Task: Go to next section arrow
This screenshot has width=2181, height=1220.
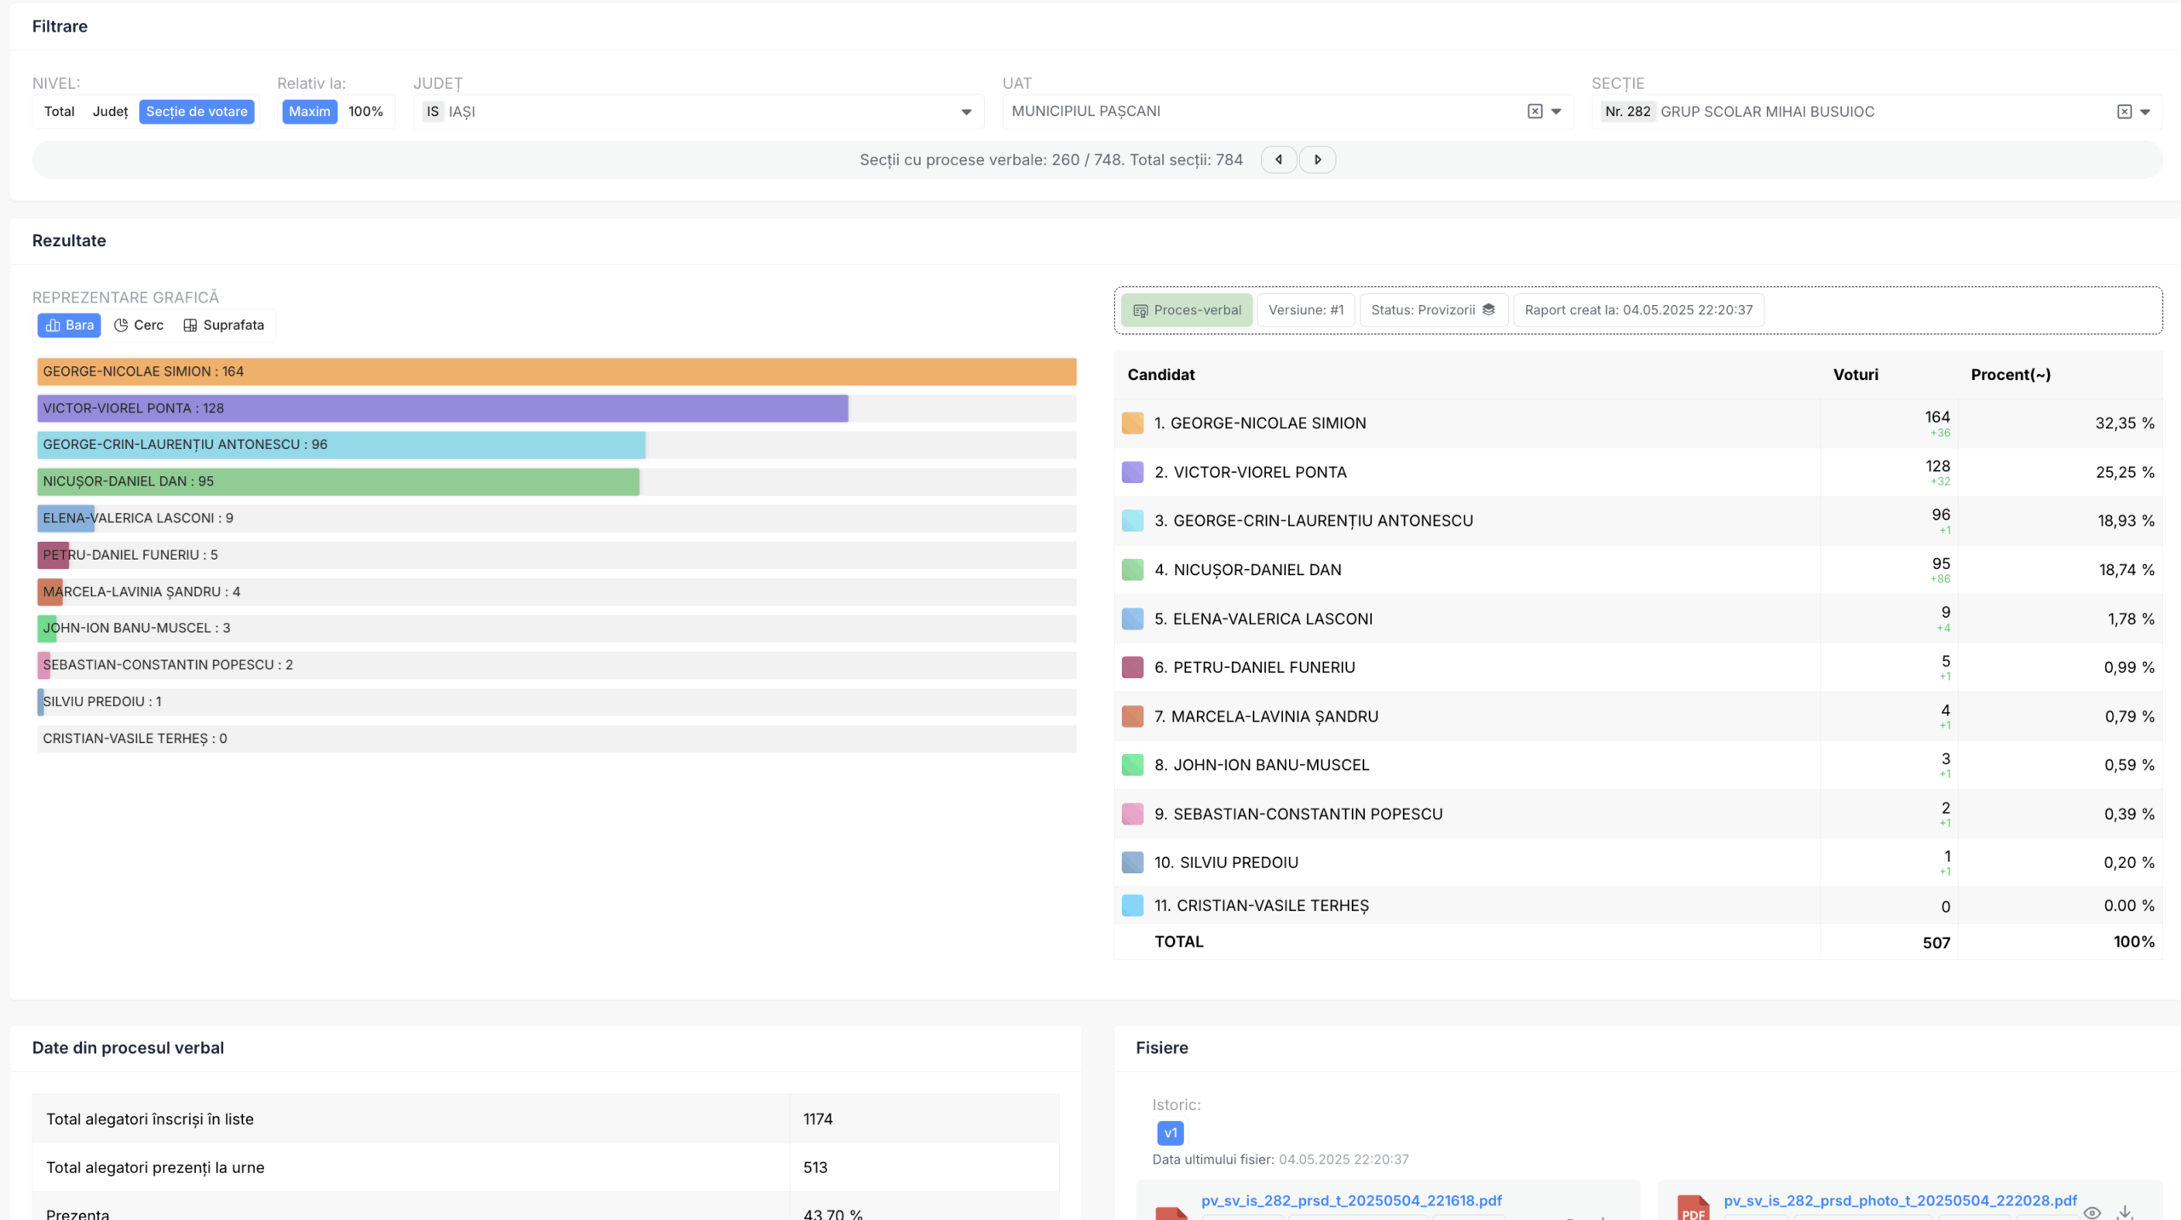Action: [x=1317, y=159]
